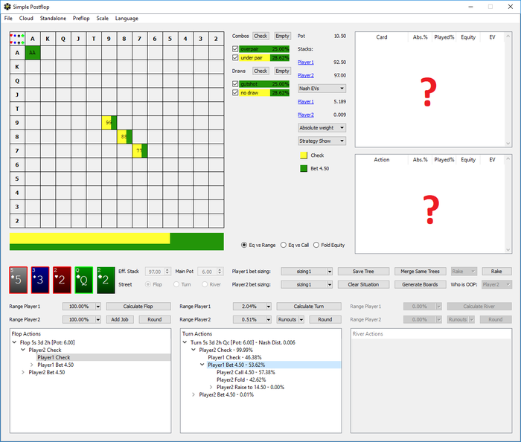This screenshot has width=521, height=442.
Task: Select Eq vs Range radio button
Action: (x=244, y=245)
